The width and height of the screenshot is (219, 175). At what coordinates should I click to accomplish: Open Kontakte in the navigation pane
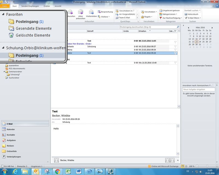point(11,135)
